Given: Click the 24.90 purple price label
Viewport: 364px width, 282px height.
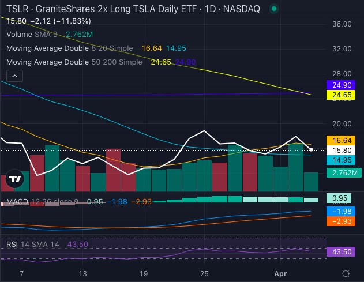Looking at the screenshot, I should [341, 85].
